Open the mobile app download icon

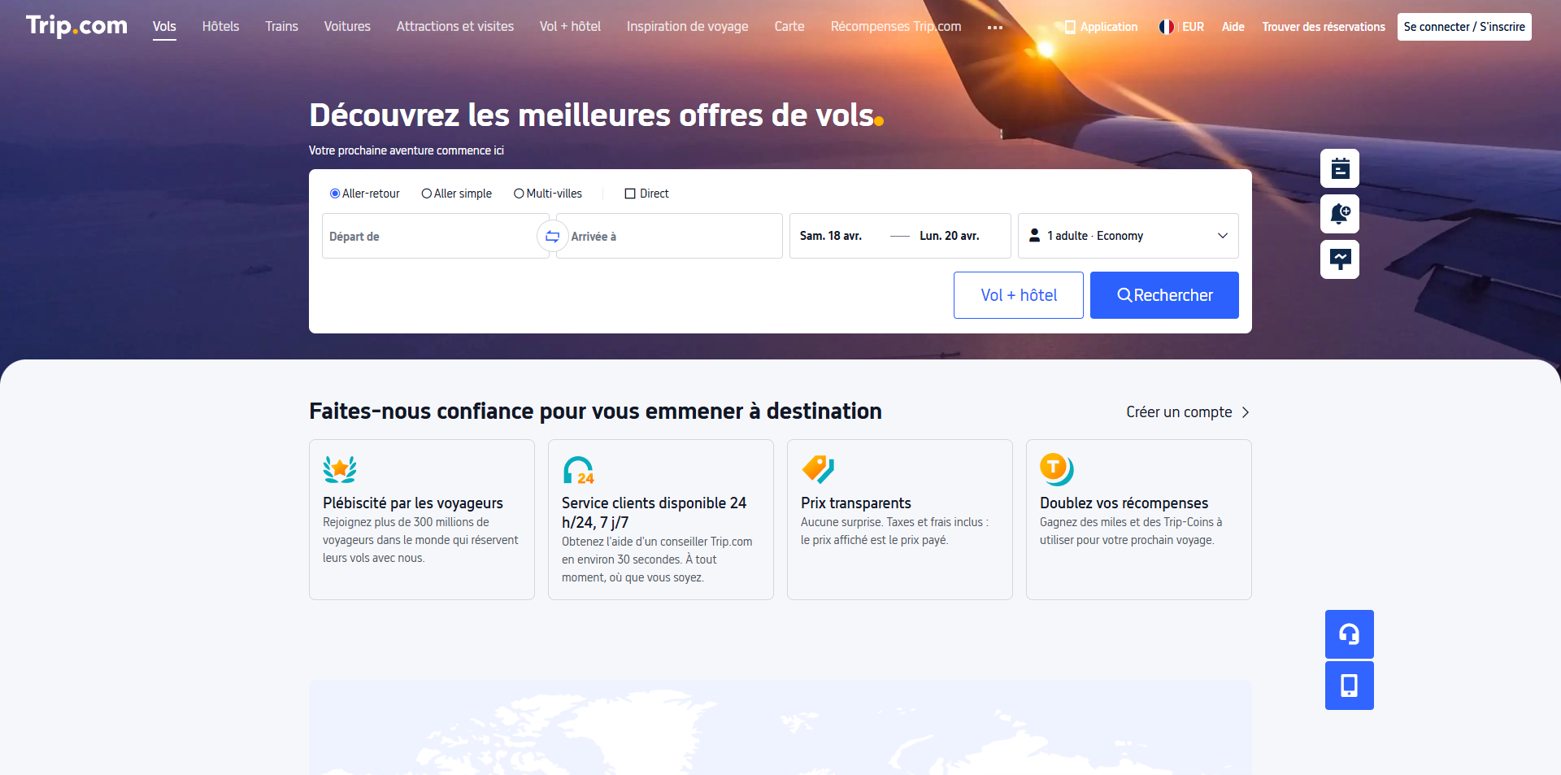tap(1350, 686)
